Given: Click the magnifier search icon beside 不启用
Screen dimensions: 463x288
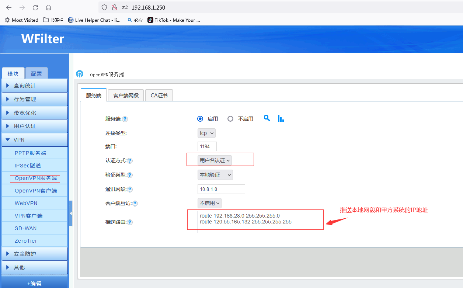Looking at the screenshot, I should (267, 118).
